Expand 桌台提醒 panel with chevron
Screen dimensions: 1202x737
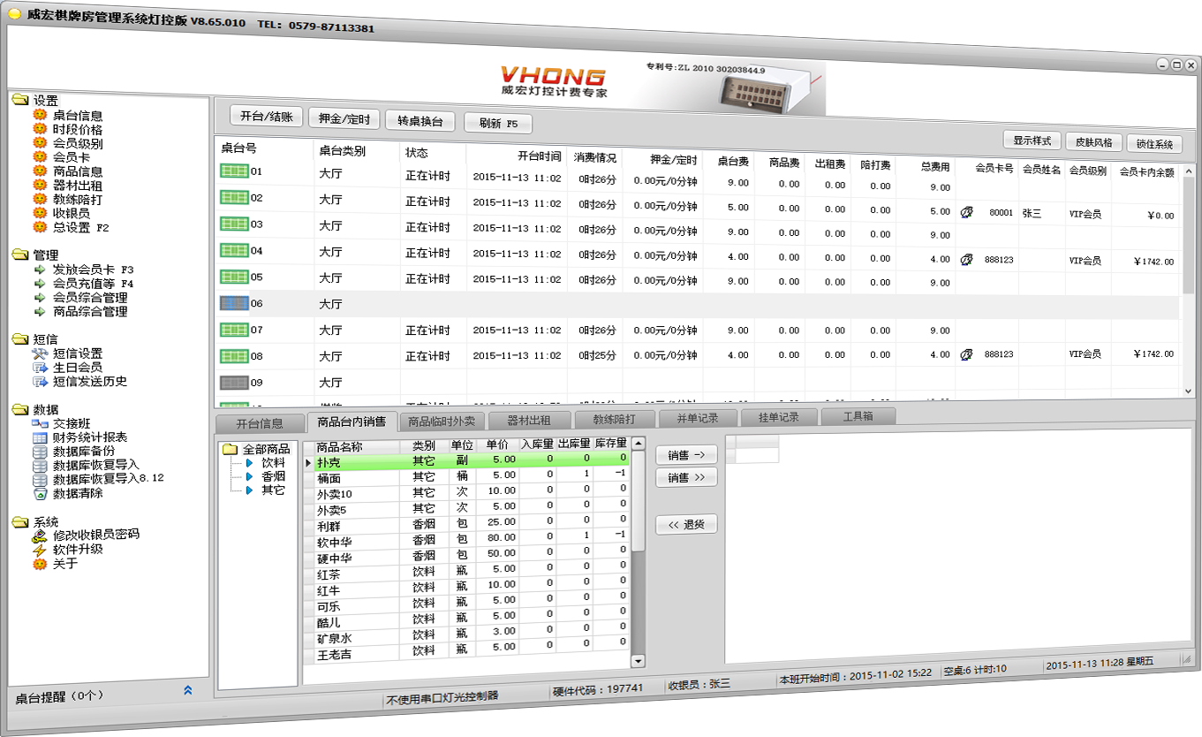click(x=187, y=690)
